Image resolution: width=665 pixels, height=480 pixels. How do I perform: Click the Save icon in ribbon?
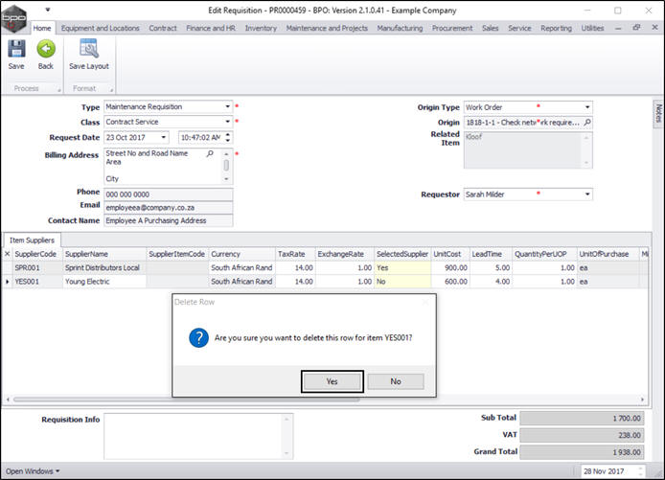point(16,49)
